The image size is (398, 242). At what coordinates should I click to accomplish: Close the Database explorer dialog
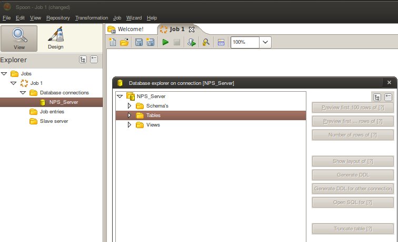pyautogui.click(x=389, y=82)
